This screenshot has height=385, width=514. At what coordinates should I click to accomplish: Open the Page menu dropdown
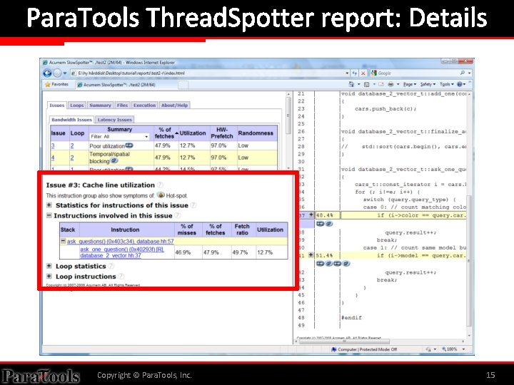click(x=410, y=84)
